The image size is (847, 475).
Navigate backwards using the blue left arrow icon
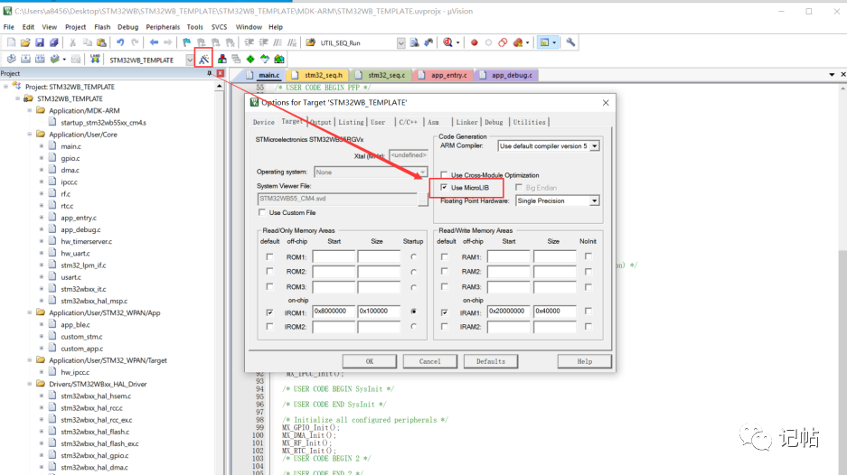coord(154,42)
